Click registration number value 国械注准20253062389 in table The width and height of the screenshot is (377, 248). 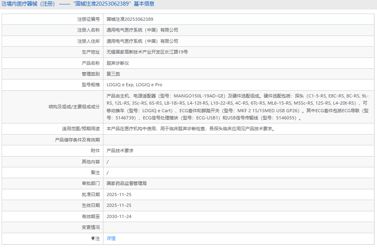pos(130,19)
